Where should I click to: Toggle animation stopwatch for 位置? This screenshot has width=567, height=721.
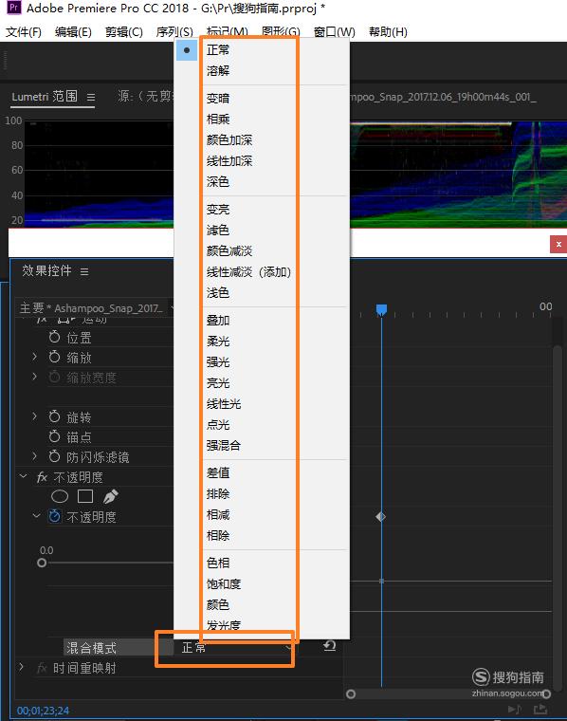coord(54,337)
